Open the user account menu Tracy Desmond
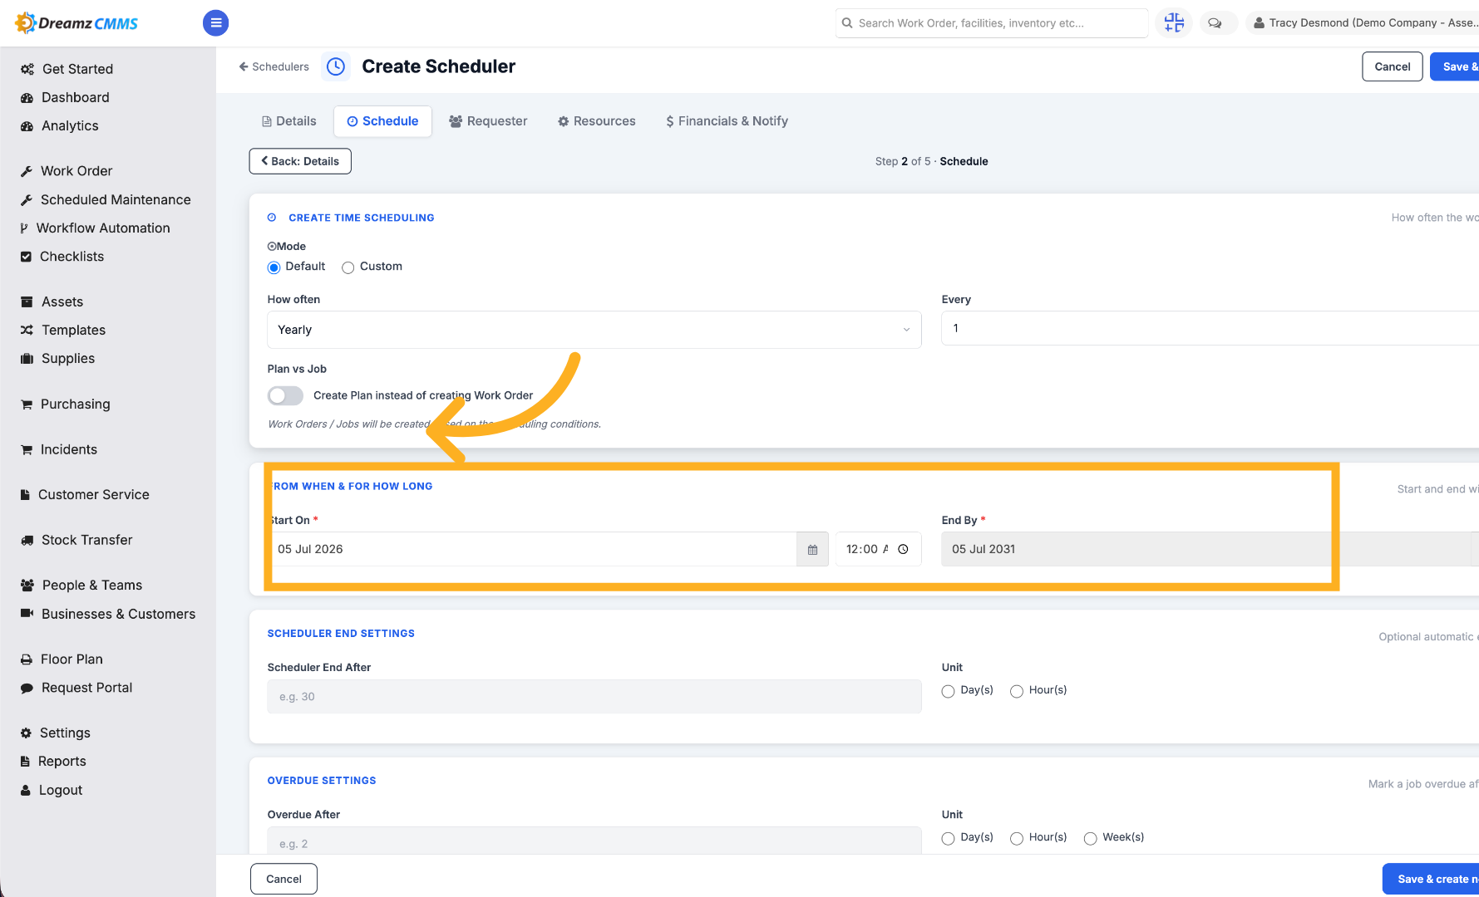Screen dimensions: 1479x897 tap(1363, 23)
